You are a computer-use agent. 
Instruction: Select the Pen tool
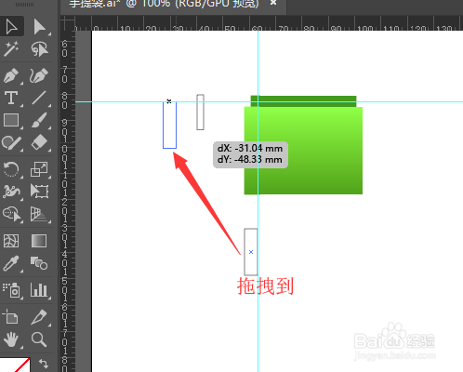coord(12,75)
